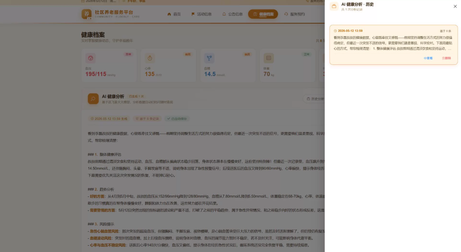This screenshot has height=252, width=461.
Task: Click the '2026-05-12 13:59' timestamp in history card
Action: pos(350,31)
